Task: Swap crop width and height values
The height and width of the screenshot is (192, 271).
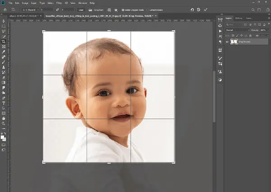Action: coord(57,9)
